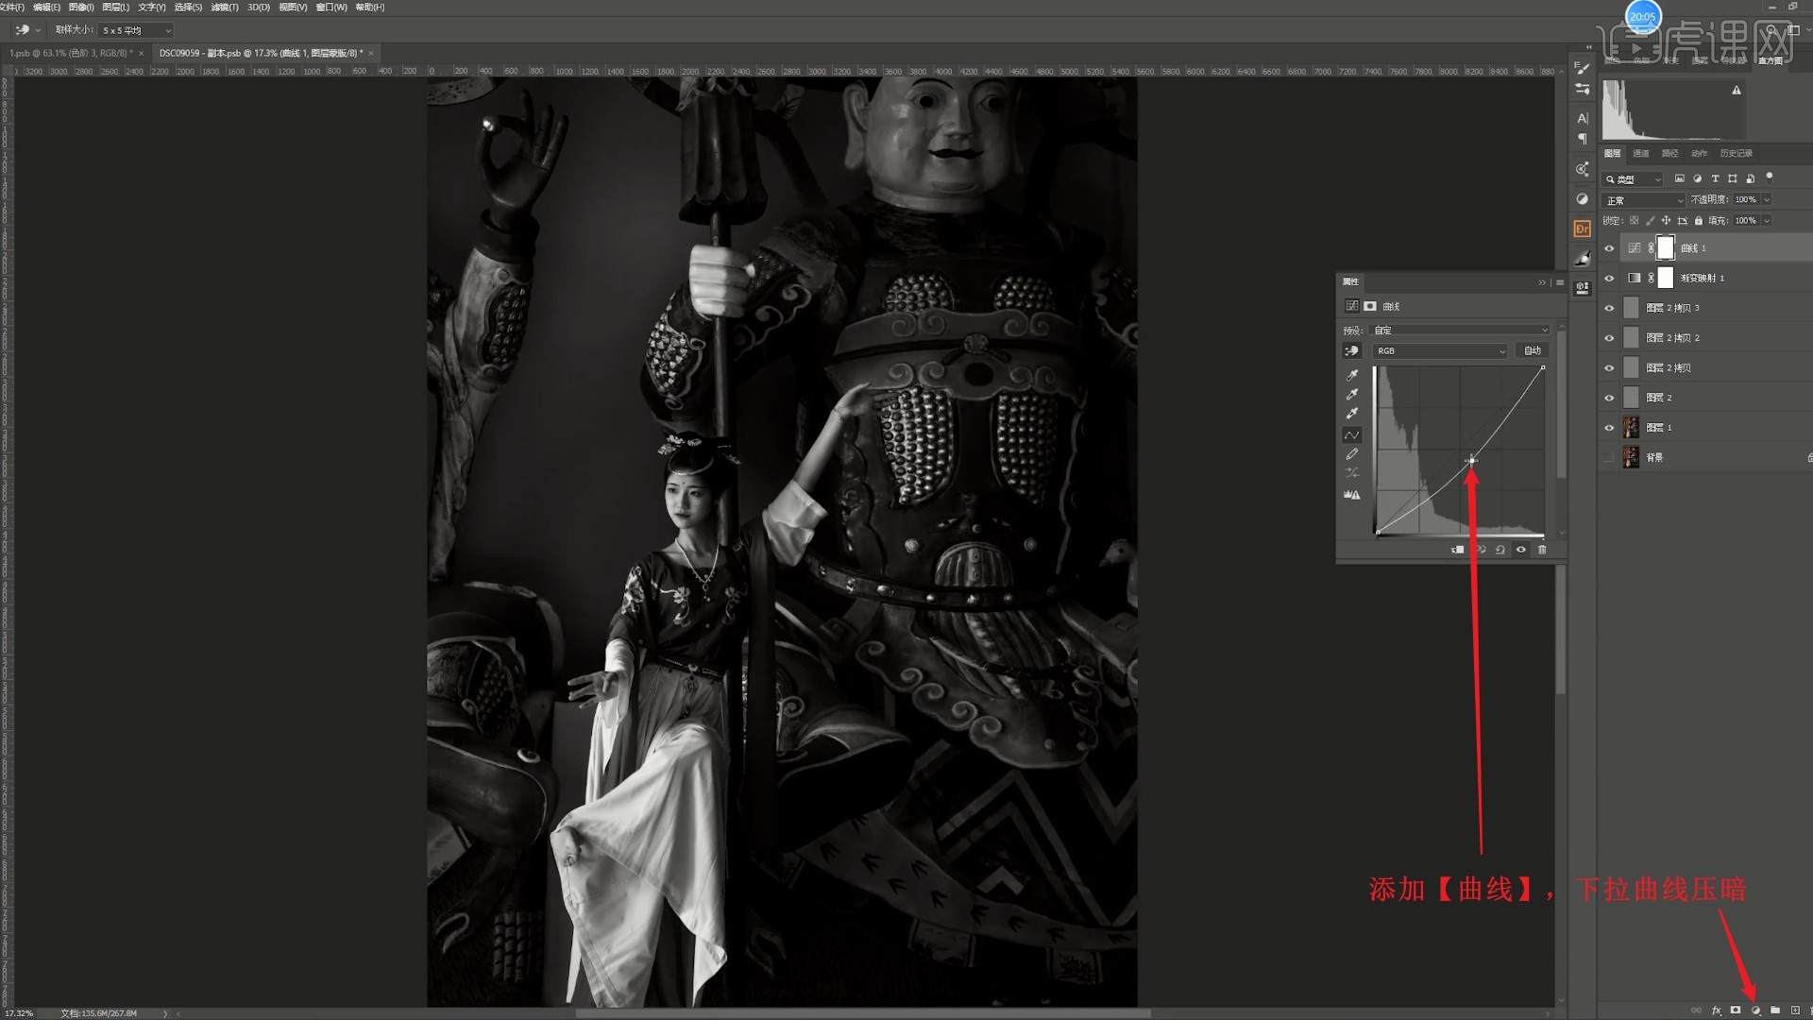Pick the black point eyedropper in Curves
The image size is (1813, 1020).
click(x=1352, y=375)
